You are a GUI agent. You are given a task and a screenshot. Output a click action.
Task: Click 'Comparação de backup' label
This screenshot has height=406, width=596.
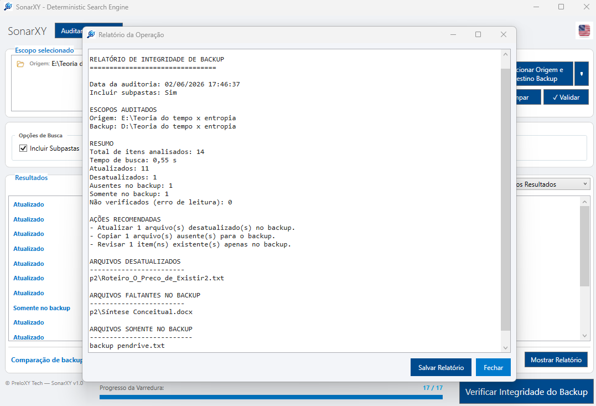tap(46, 359)
